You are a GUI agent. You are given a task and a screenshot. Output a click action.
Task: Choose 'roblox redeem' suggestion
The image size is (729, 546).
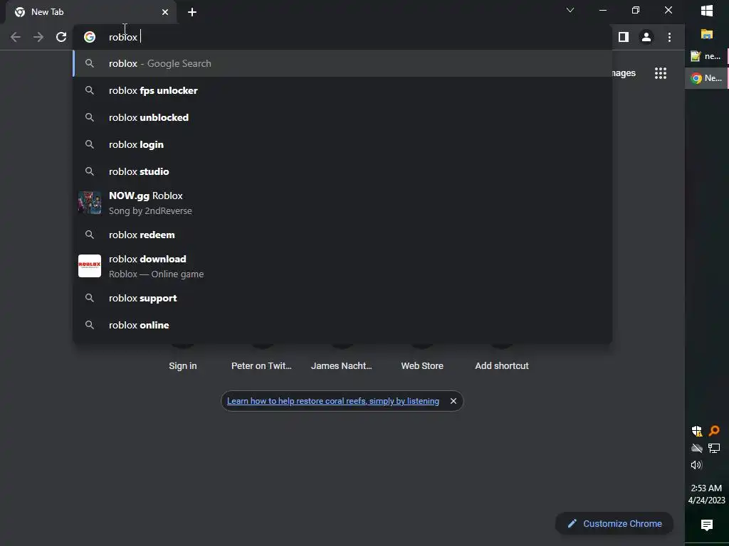point(342,235)
